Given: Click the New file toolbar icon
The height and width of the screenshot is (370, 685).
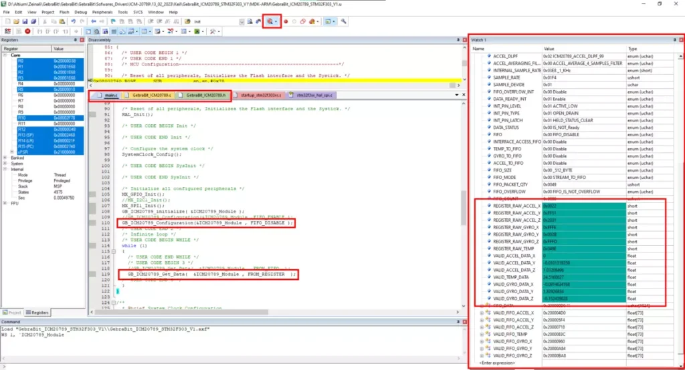Looking at the screenshot, I should [x=7, y=21].
